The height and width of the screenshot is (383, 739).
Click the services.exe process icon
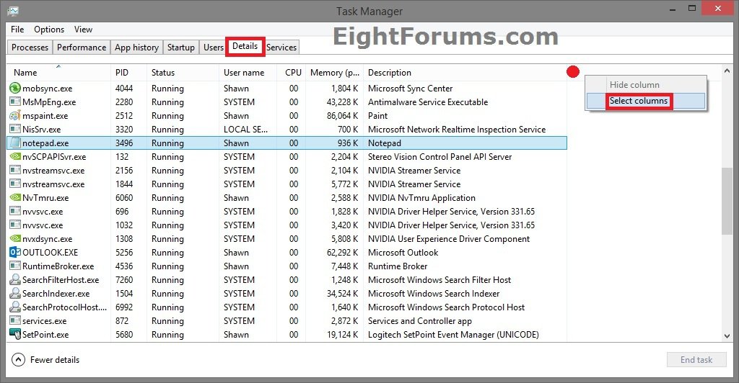(15, 320)
